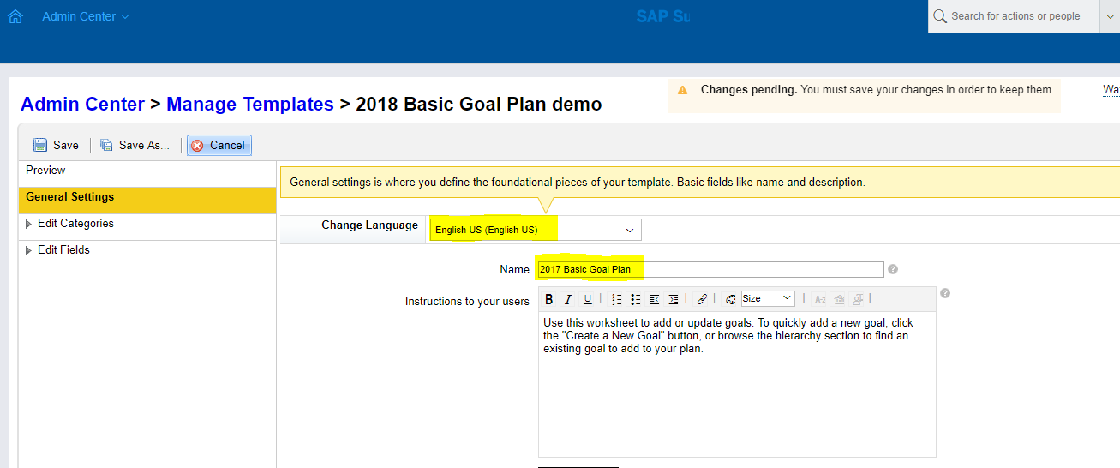
Task: Click the Save button
Action: [56, 146]
